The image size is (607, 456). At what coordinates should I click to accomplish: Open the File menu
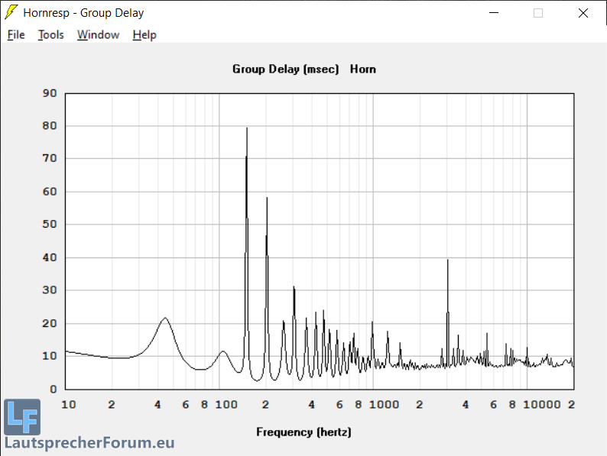click(16, 34)
